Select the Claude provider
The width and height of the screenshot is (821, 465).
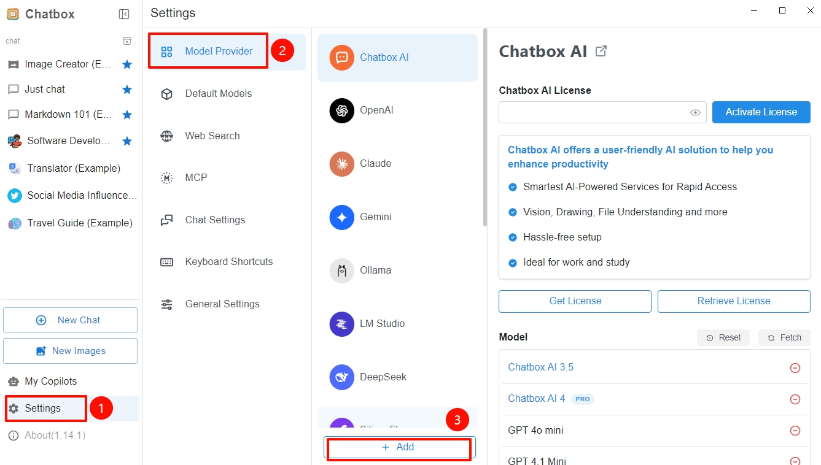[397, 164]
